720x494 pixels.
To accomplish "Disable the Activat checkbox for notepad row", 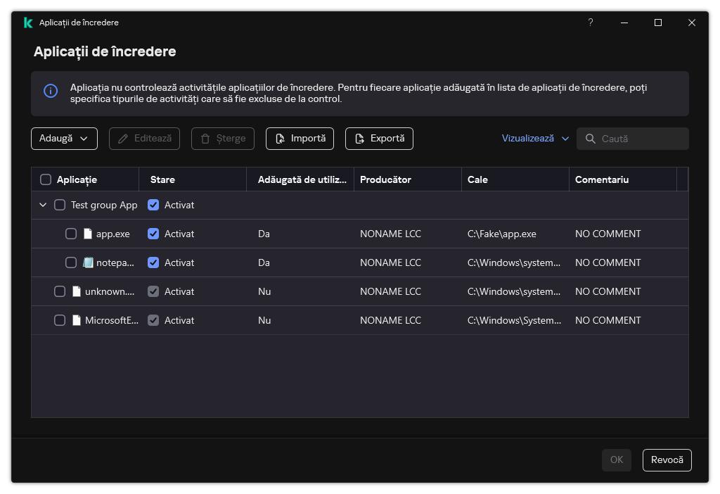I will pos(153,262).
